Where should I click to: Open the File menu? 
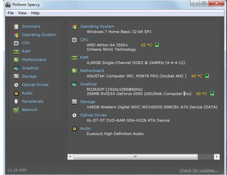click(11, 13)
